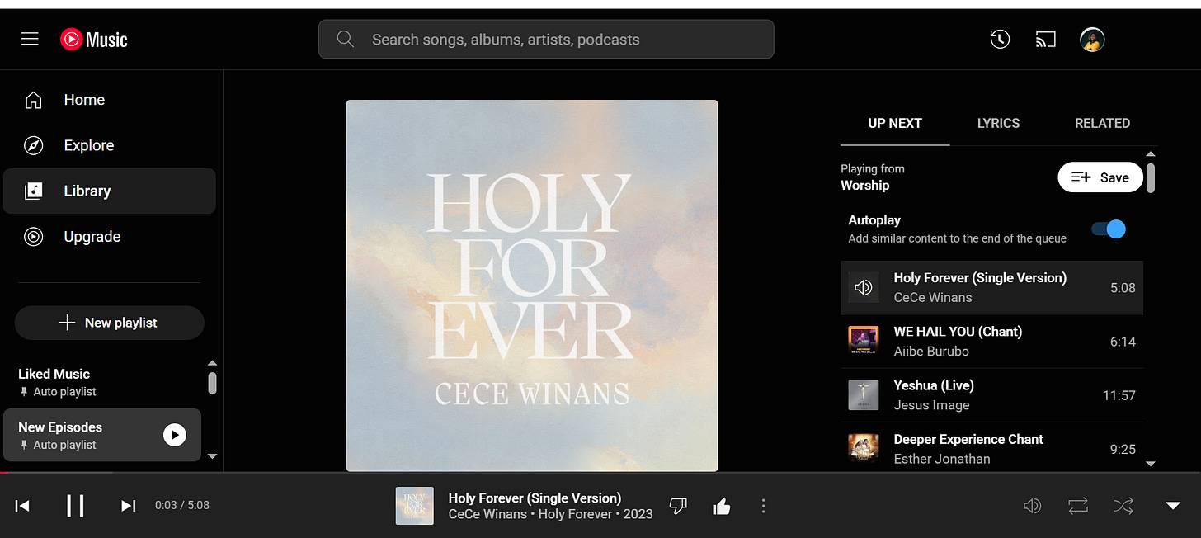Click player bar album thumbnail

pyautogui.click(x=415, y=505)
